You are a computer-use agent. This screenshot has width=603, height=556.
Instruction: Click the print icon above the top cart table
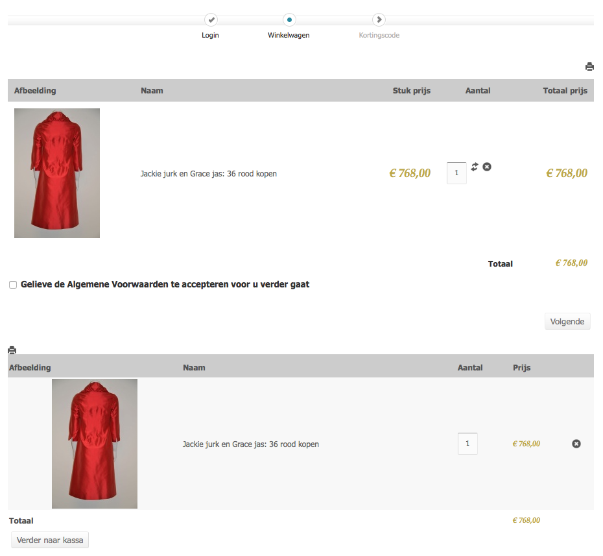[589, 67]
